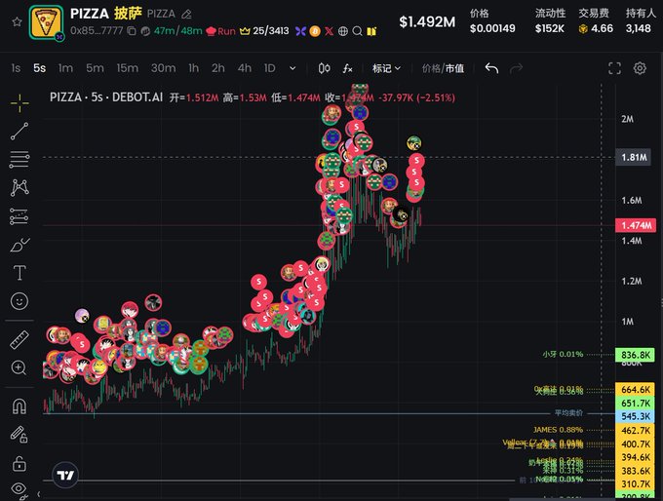
Task: Open crown ranking 25/3413
Action: point(264,31)
